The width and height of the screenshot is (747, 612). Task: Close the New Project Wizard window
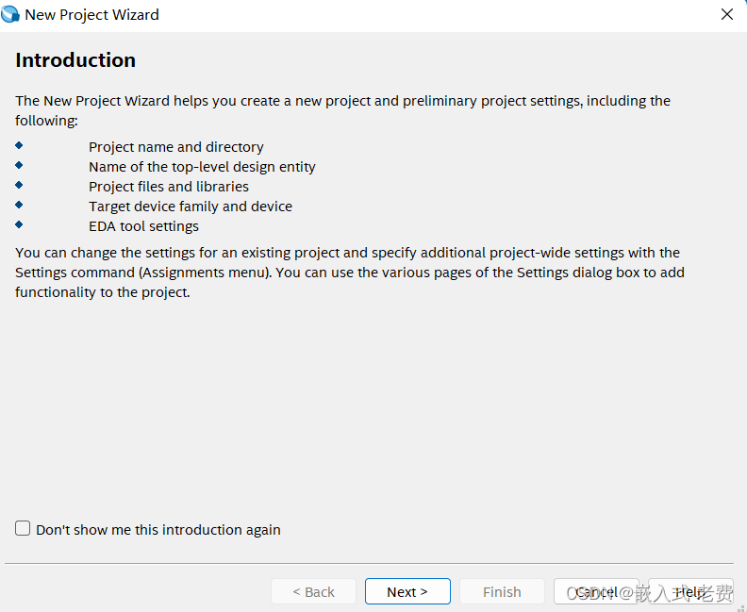726,14
